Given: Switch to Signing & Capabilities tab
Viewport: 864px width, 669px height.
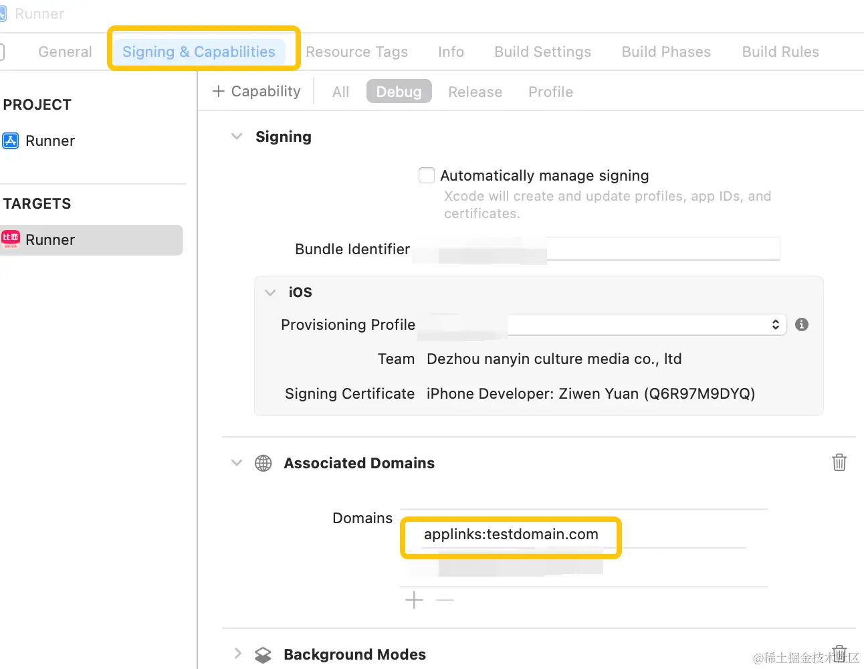Looking at the screenshot, I should pyautogui.click(x=199, y=52).
